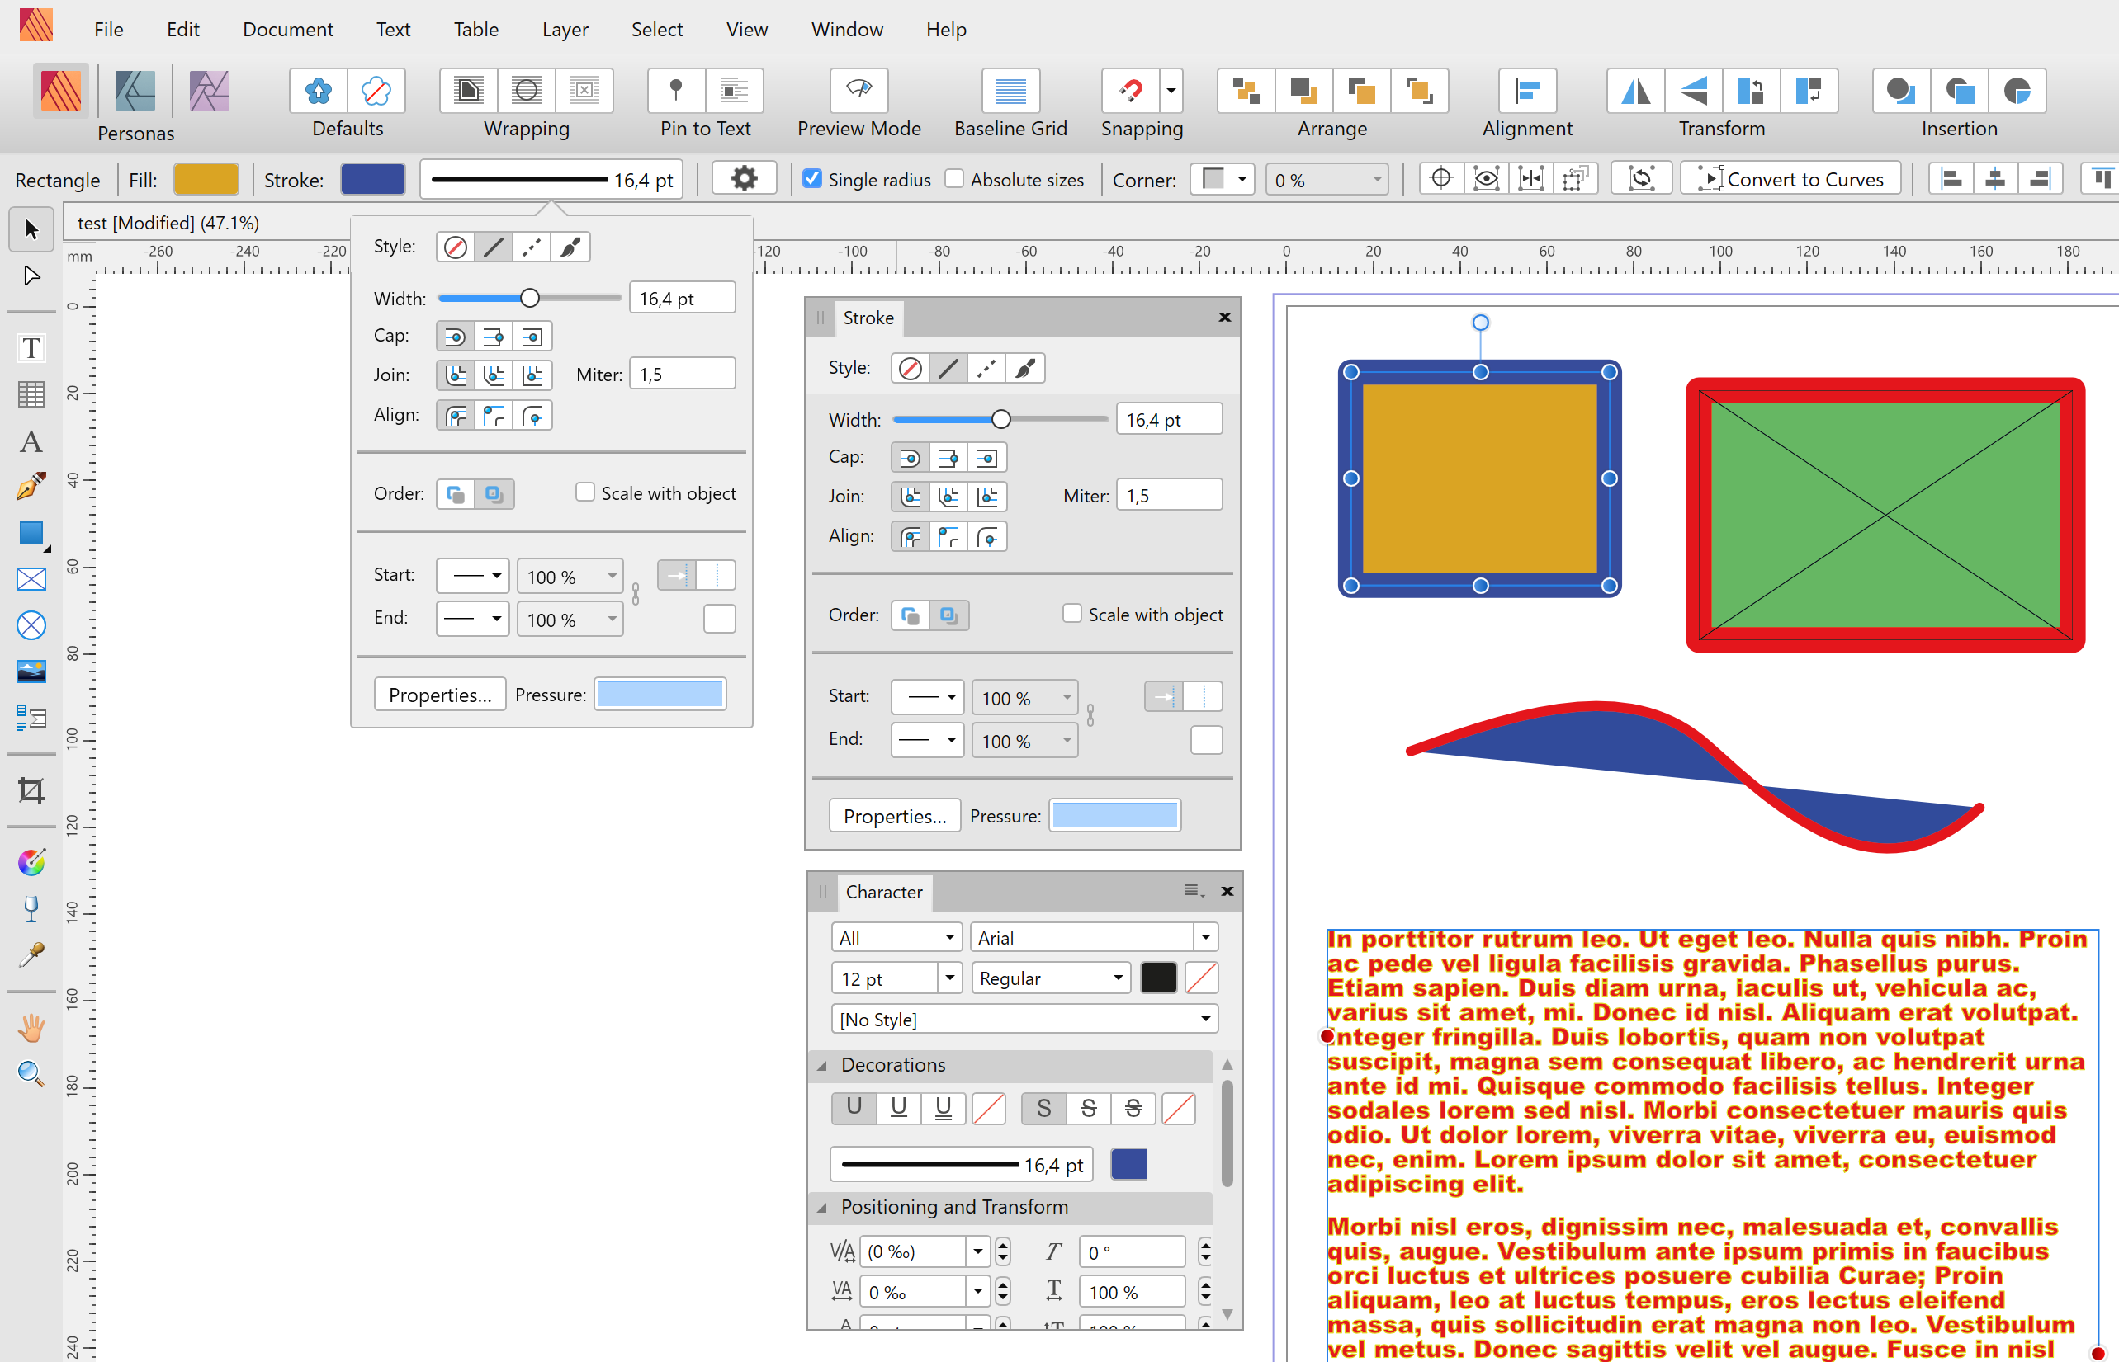
Task: Enable the Absolute sizes checkbox
Action: point(953,179)
